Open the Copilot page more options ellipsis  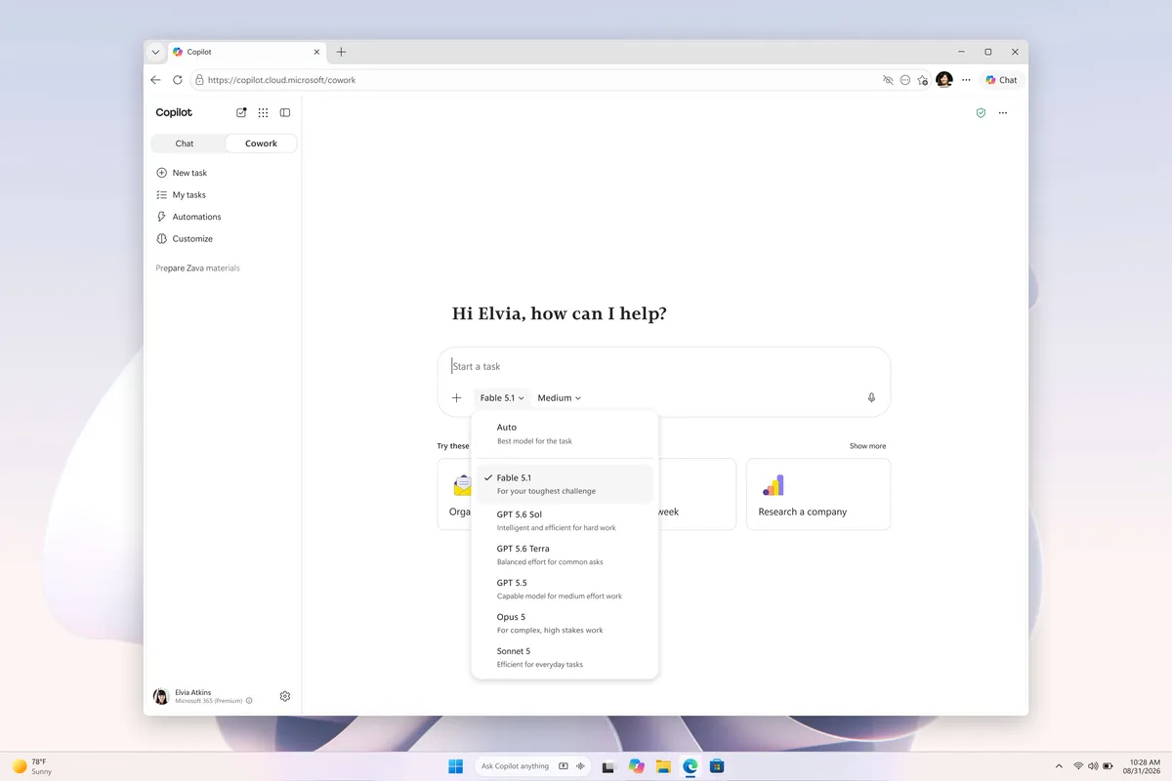(x=1003, y=112)
